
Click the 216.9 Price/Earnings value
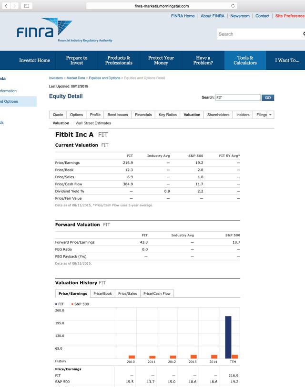coord(128,162)
